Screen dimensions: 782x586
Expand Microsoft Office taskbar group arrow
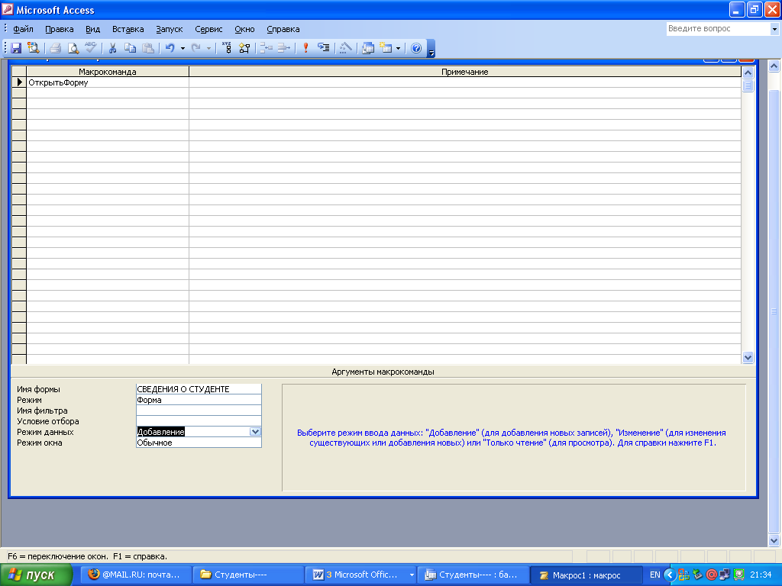[x=412, y=575]
